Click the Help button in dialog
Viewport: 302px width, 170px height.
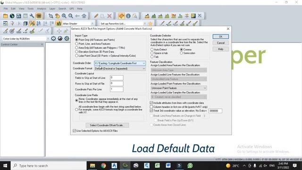click(x=221, y=49)
